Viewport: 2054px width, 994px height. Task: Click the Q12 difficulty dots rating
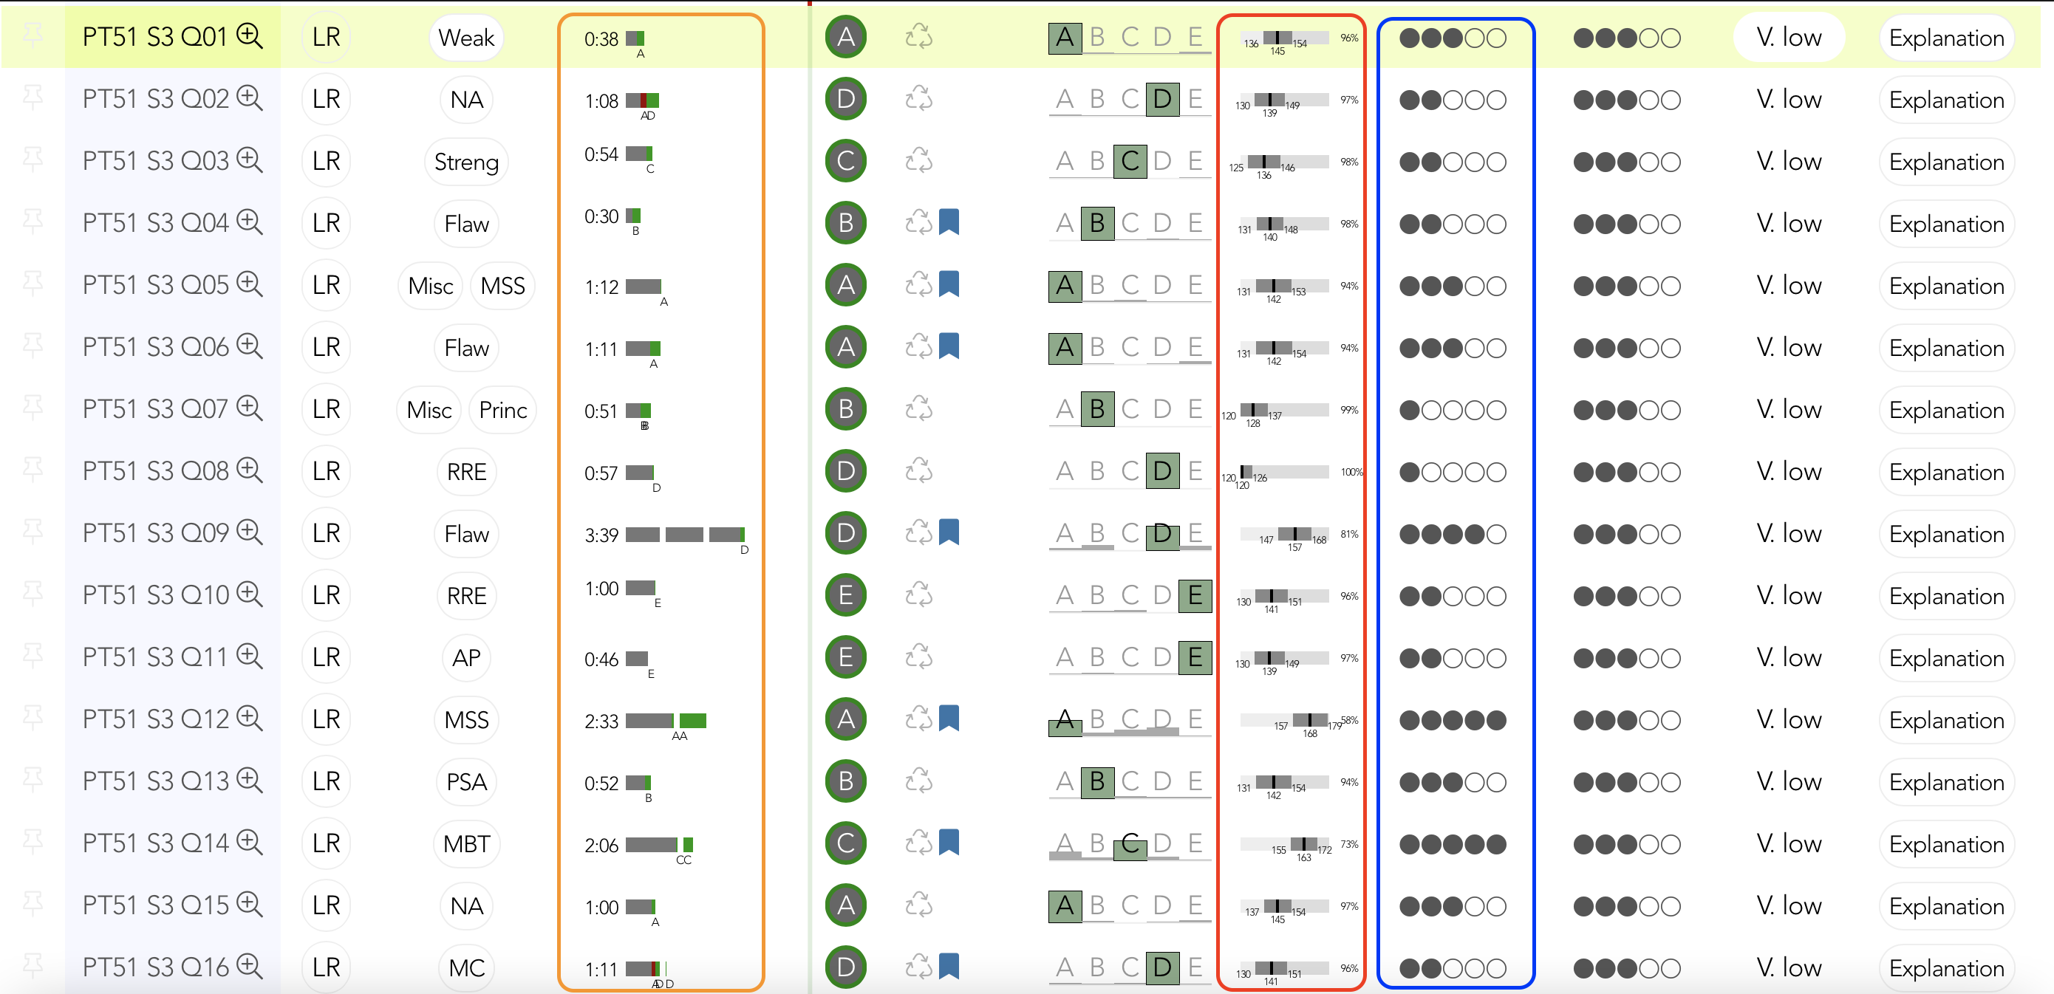pyautogui.click(x=1452, y=720)
